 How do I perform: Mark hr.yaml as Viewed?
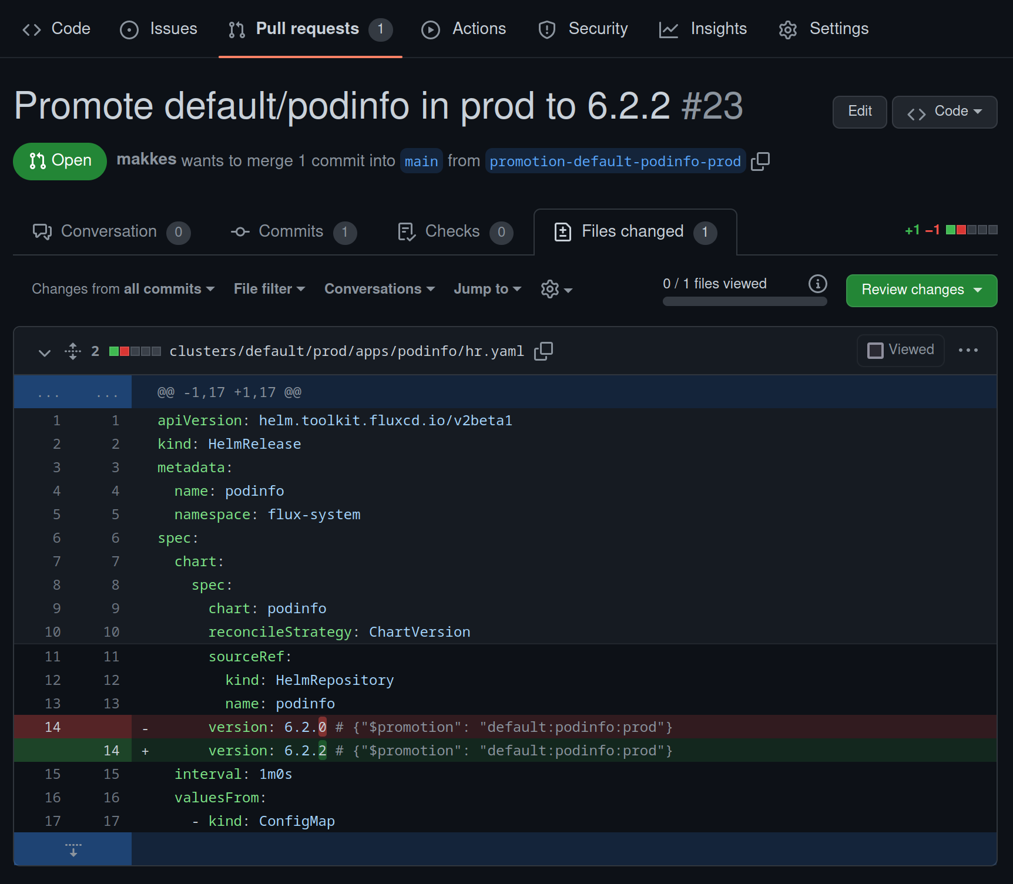pyautogui.click(x=900, y=350)
